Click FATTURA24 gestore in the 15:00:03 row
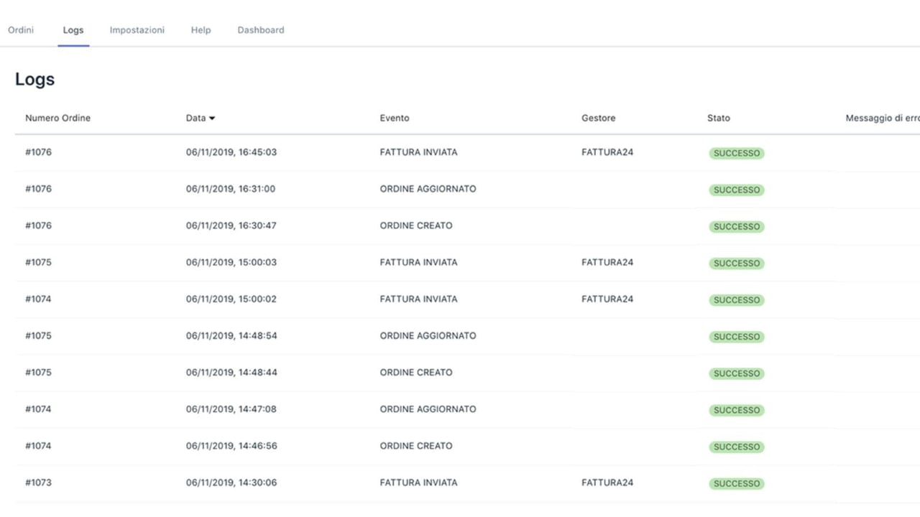 (x=607, y=262)
